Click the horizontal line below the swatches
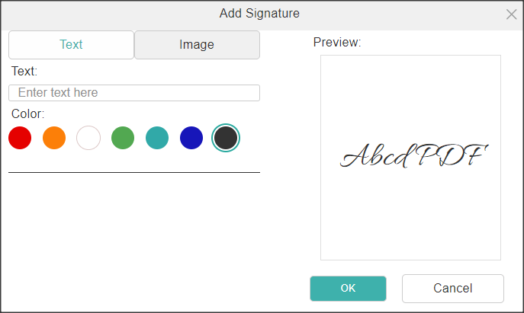The width and height of the screenshot is (524, 313). pos(134,172)
